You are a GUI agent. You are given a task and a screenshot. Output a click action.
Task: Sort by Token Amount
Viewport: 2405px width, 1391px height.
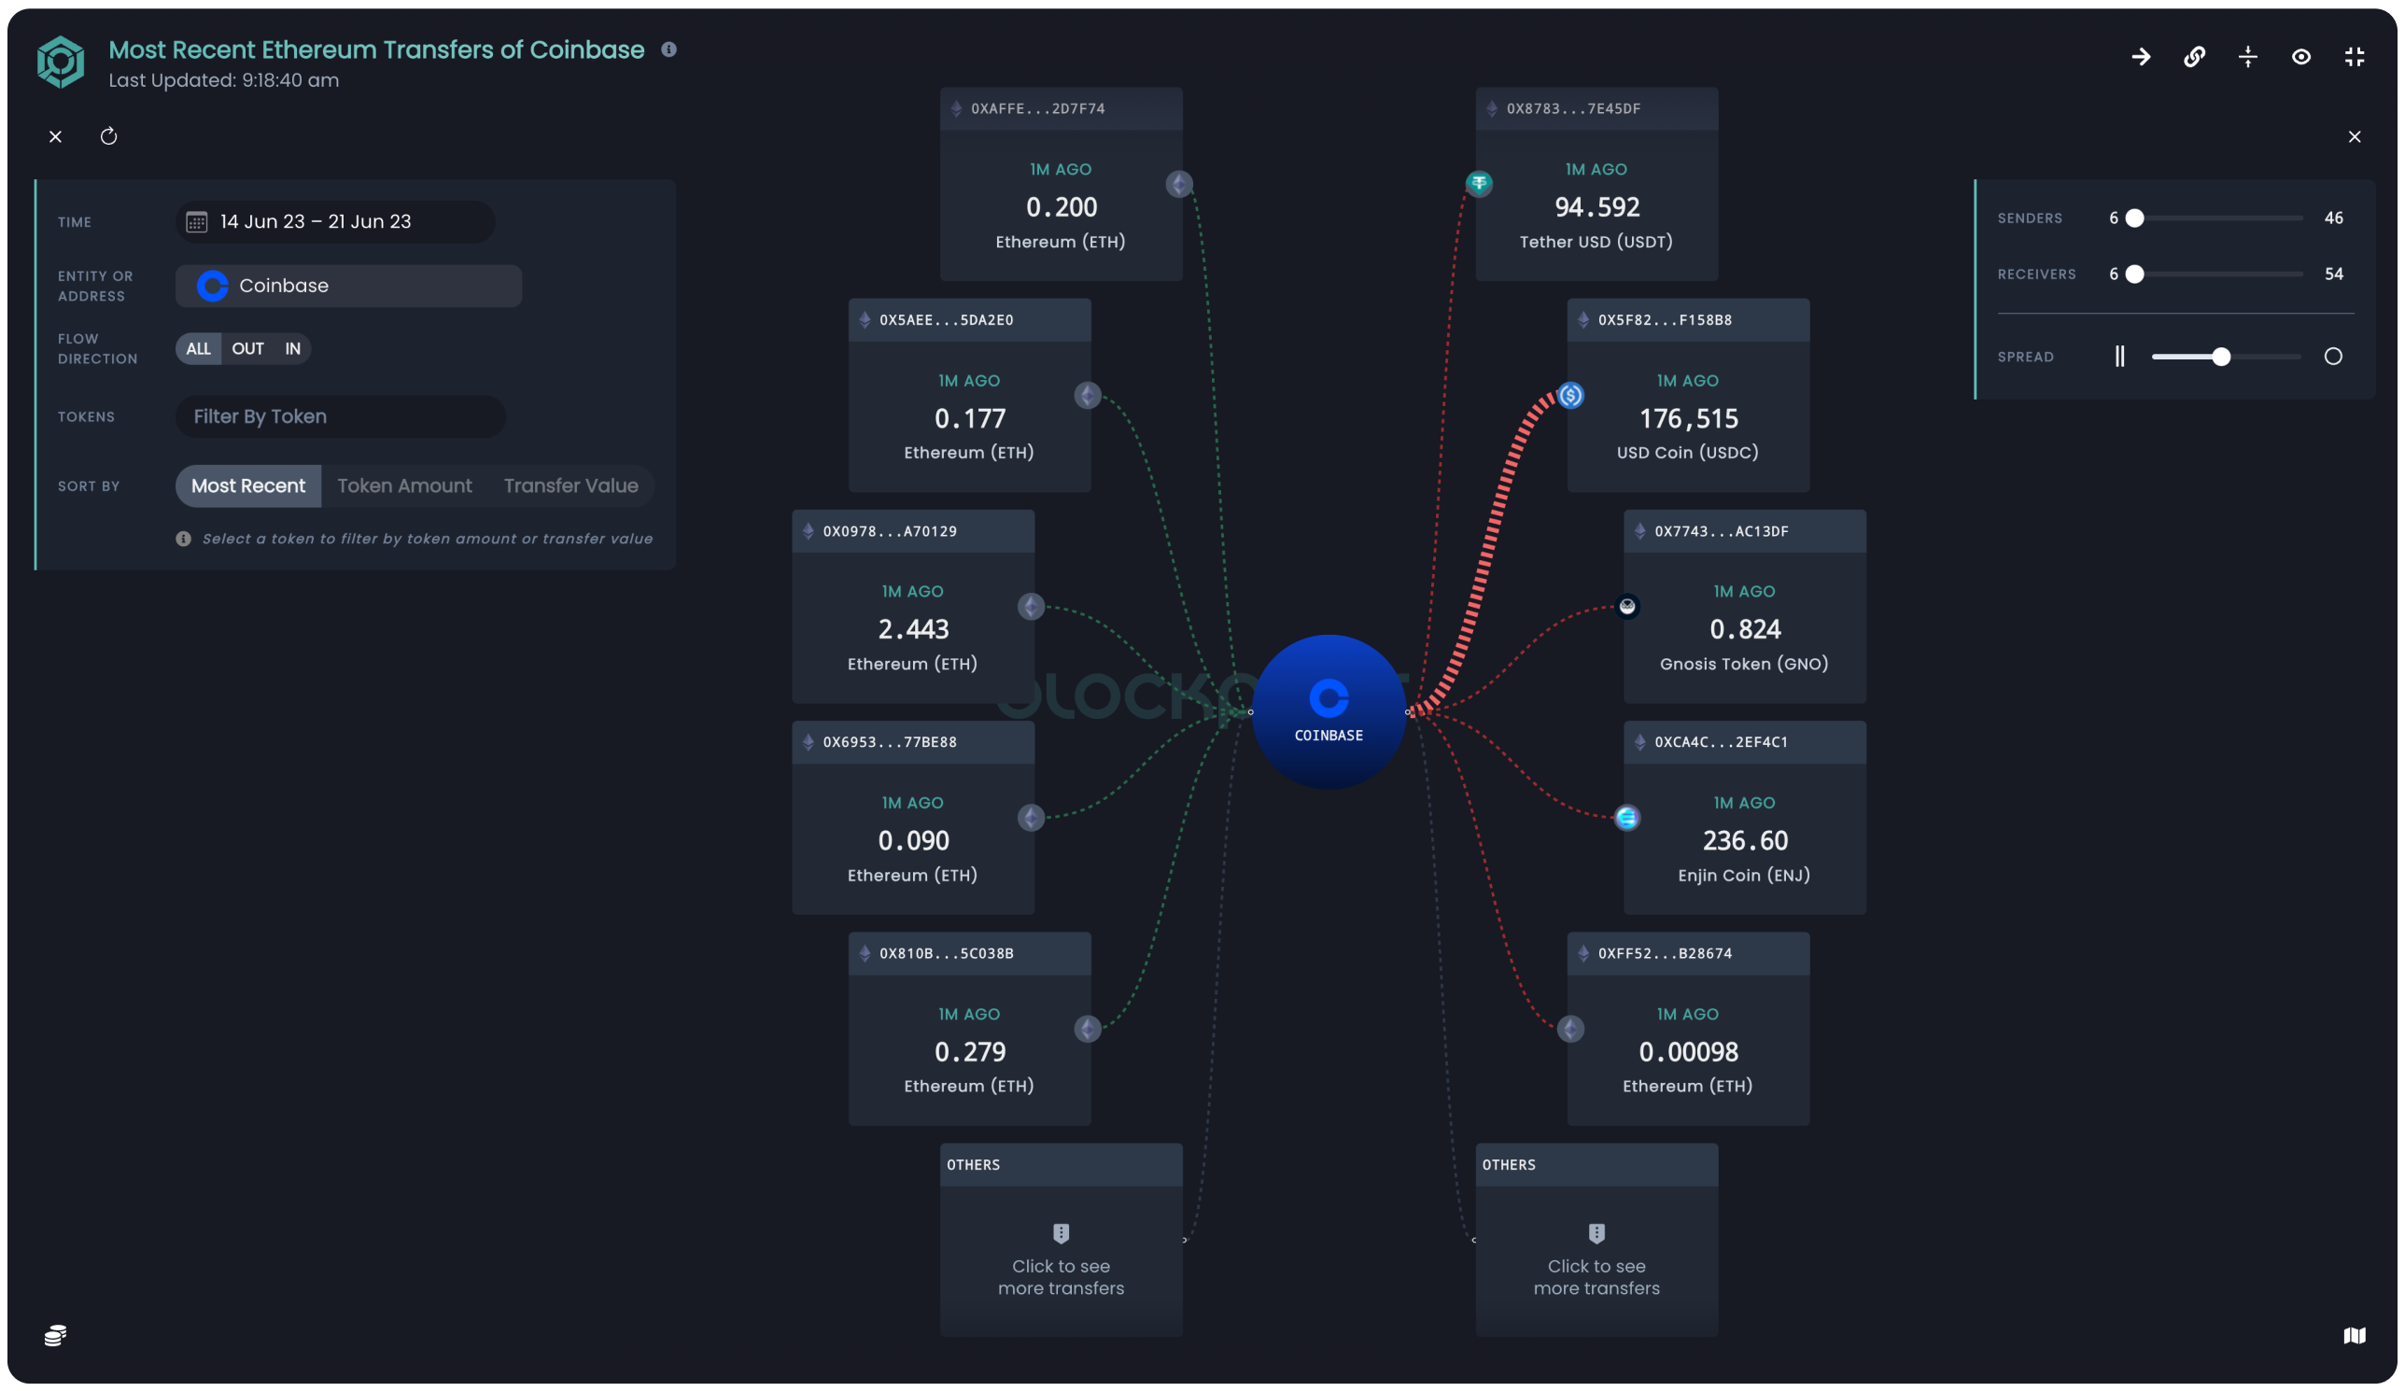404,485
